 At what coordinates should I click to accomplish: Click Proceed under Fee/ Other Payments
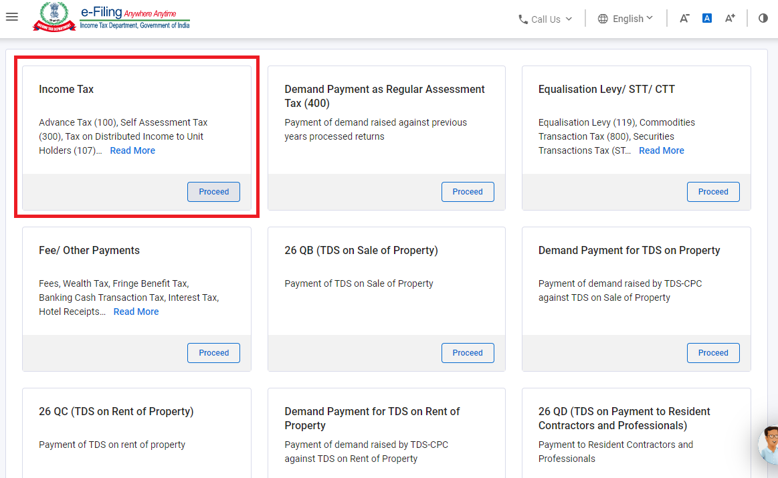pos(213,353)
